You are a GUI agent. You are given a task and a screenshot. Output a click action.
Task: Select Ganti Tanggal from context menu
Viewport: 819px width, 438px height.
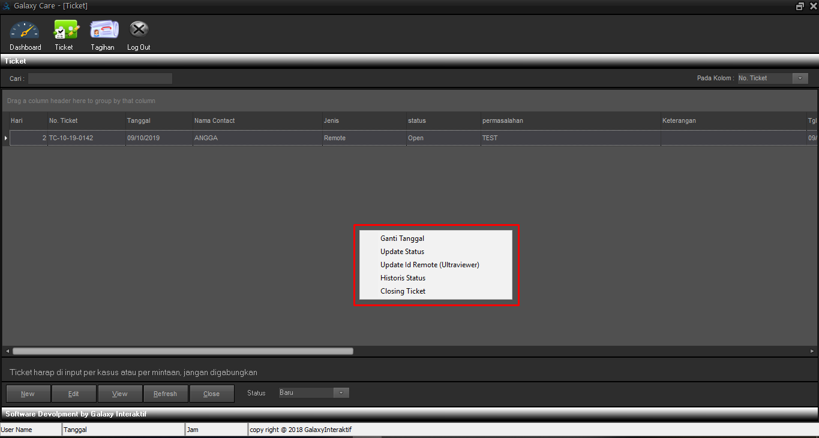402,238
